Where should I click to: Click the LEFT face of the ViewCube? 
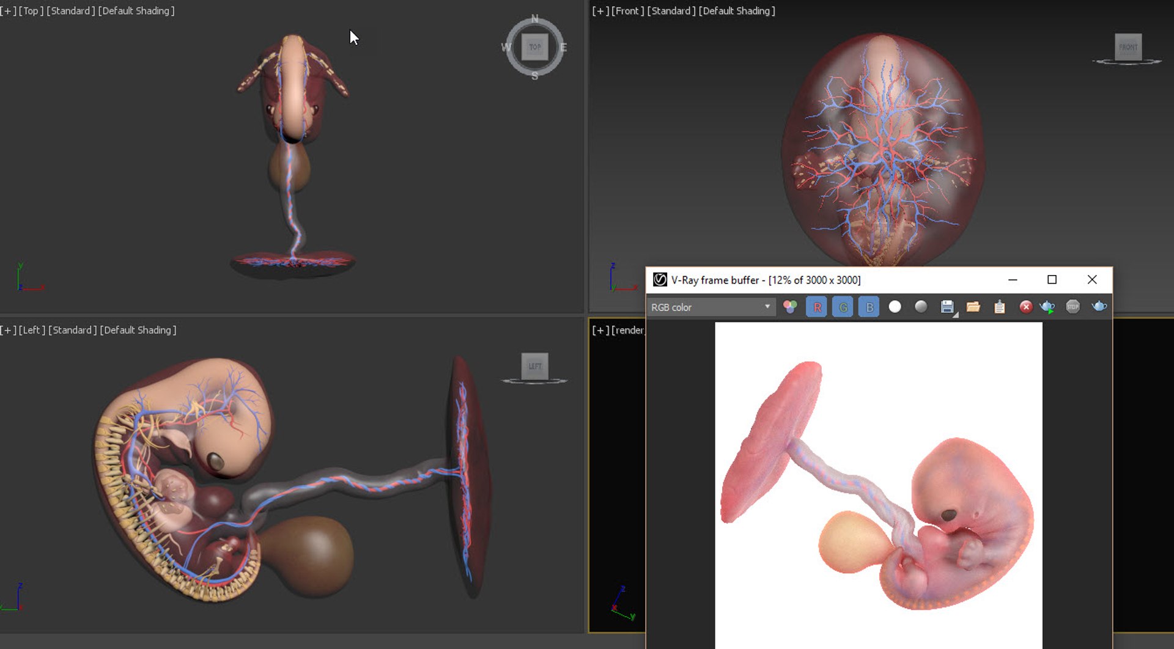(535, 366)
